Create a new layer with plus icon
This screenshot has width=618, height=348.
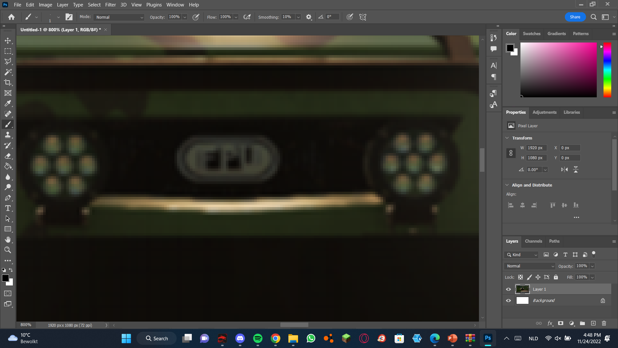(593, 323)
